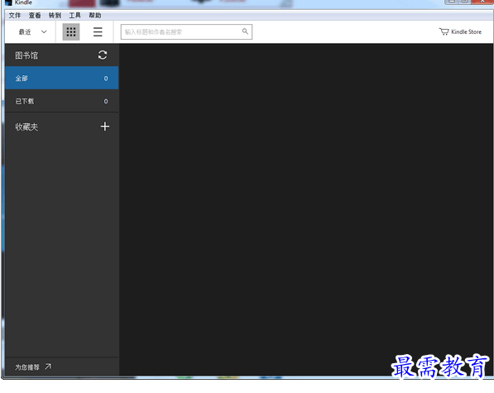Image resolution: width=494 pixels, height=393 pixels.
Task: Open the 文件 menu
Action: [15, 16]
